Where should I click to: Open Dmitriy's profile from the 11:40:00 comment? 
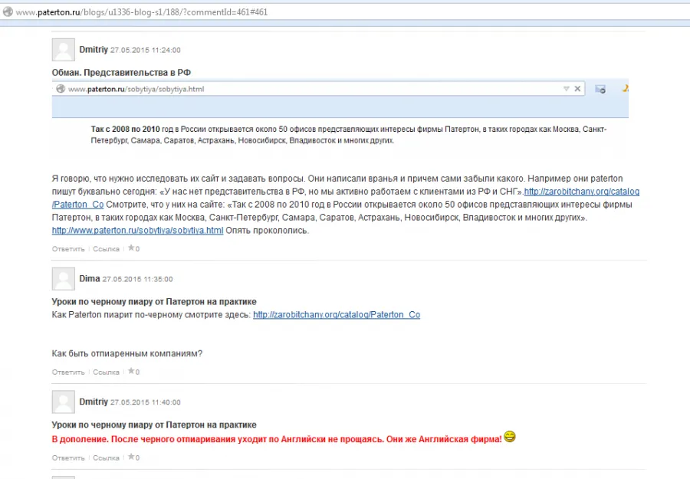point(94,402)
